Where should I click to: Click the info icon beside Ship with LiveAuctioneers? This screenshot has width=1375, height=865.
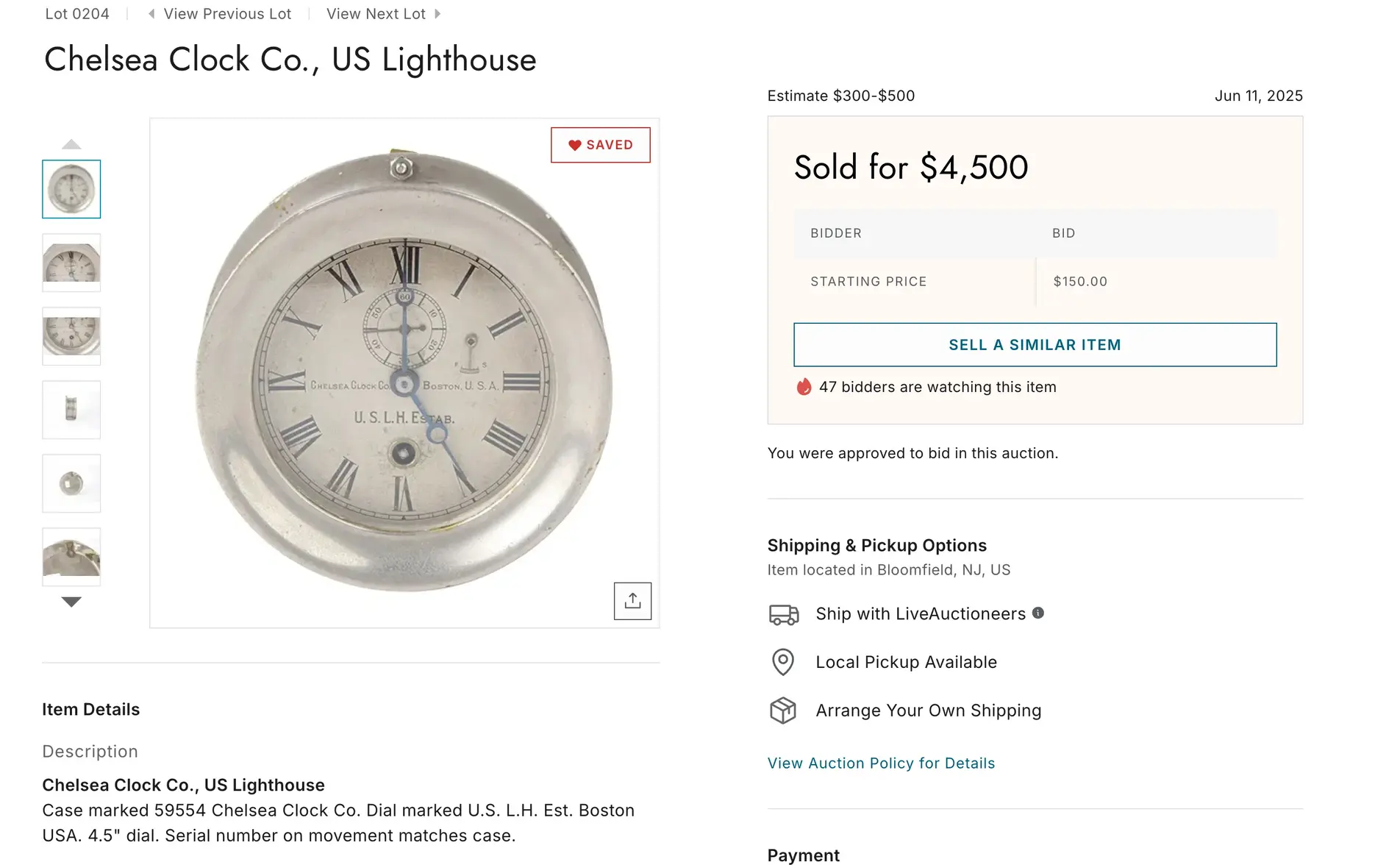point(1038,613)
